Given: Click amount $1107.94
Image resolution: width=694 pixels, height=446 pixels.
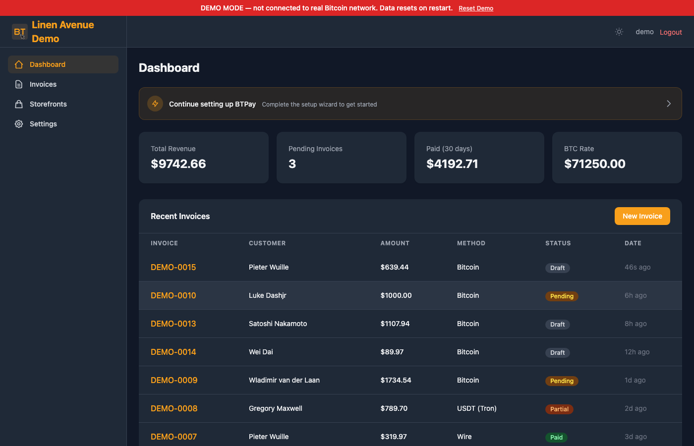Looking at the screenshot, I should click(395, 324).
